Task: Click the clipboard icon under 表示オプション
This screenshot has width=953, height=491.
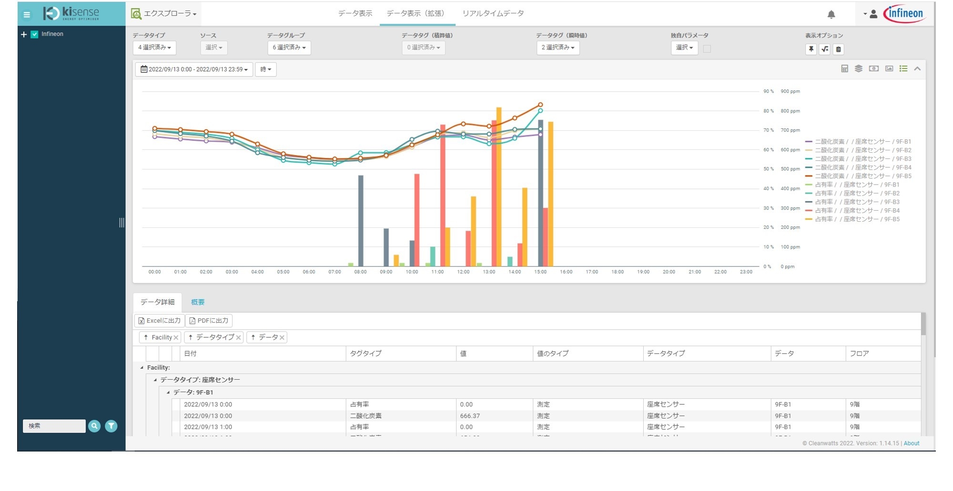Action: tap(838, 49)
